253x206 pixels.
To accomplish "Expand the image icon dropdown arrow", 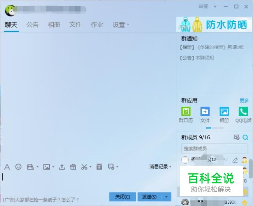I will coord(53,166).
